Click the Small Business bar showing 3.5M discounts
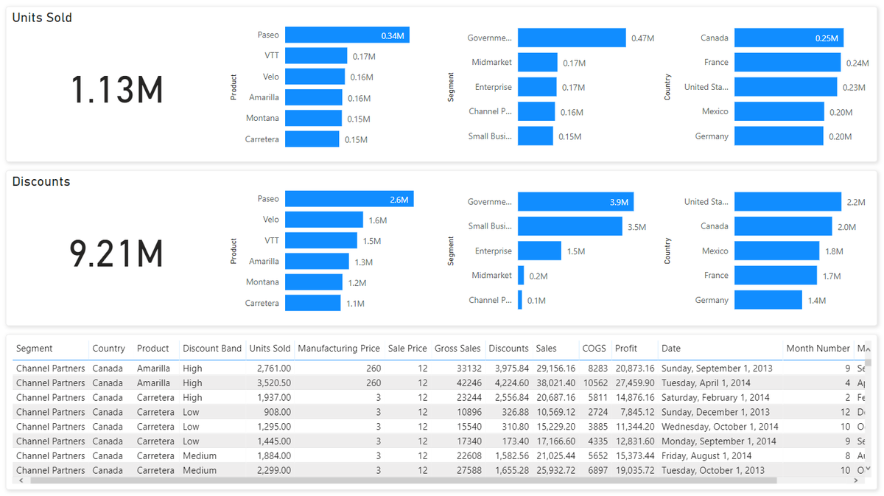The image size is (884, 496). point(569,226)
